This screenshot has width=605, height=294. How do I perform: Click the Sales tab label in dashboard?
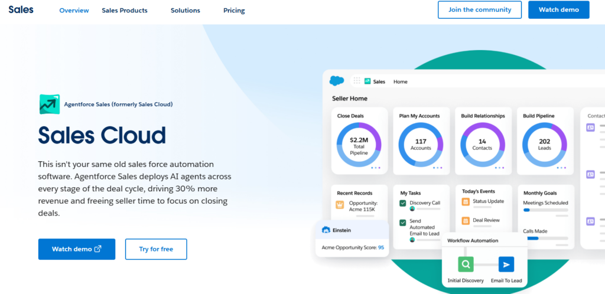379,81
